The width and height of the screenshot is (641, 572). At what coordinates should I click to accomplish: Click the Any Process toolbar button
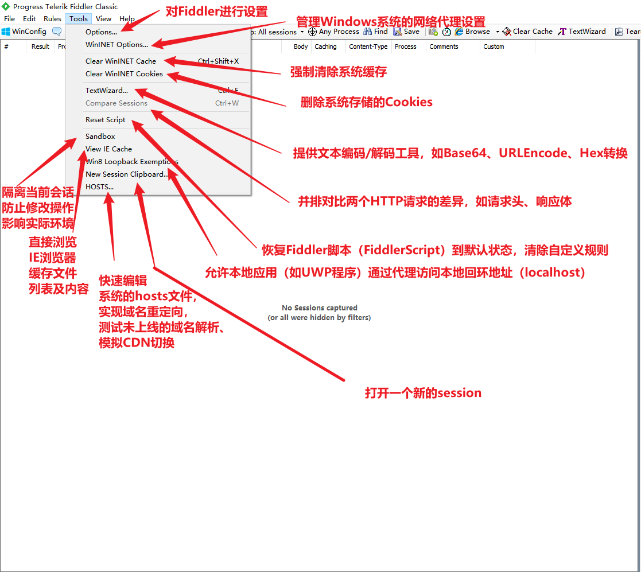[x=333, y=32]
